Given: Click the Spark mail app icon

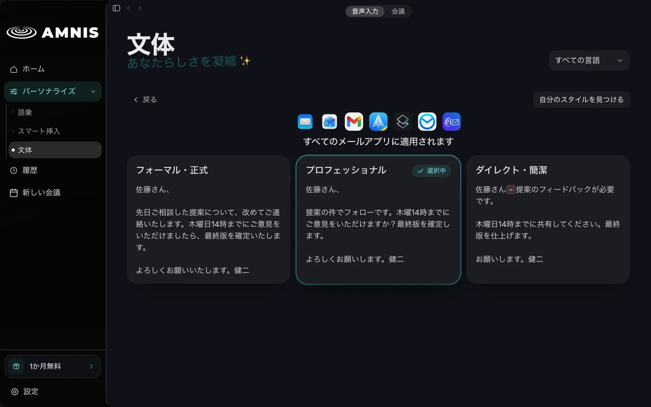Looking at the screenshot, I should coord(378,121).
